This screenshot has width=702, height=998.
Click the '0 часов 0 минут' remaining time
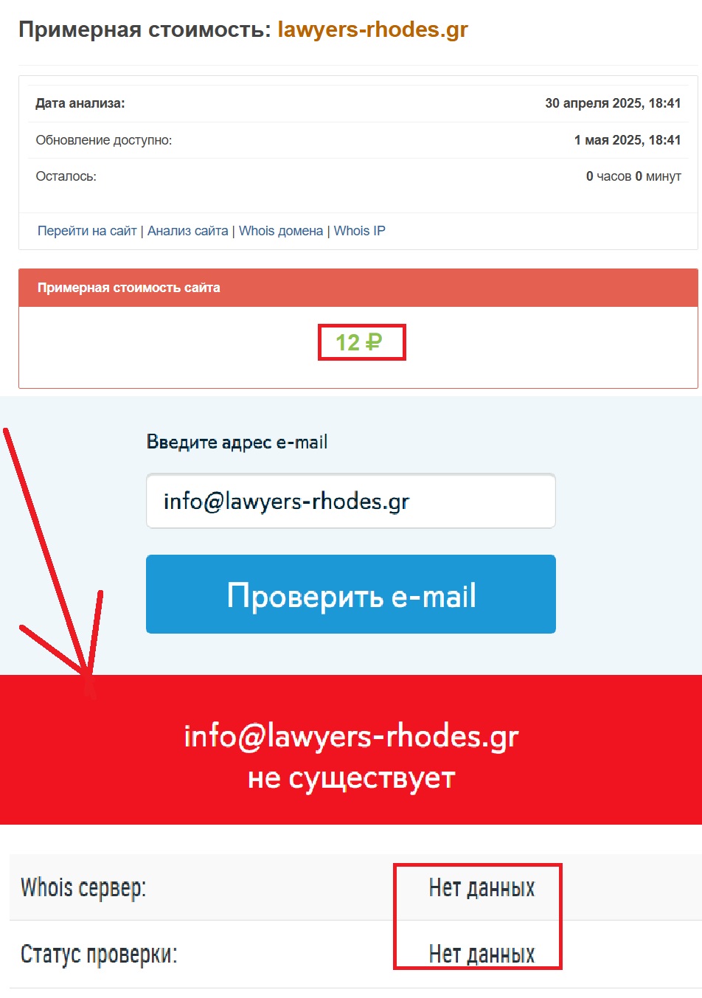click(x=633, y=176)
